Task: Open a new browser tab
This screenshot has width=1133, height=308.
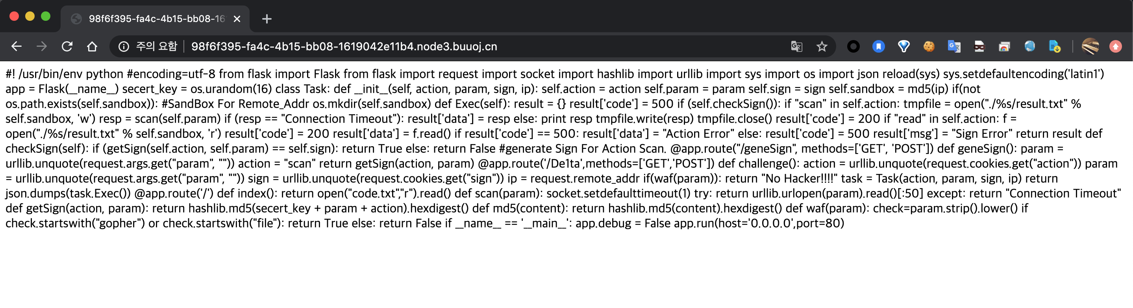Action: tap(267, 19)
